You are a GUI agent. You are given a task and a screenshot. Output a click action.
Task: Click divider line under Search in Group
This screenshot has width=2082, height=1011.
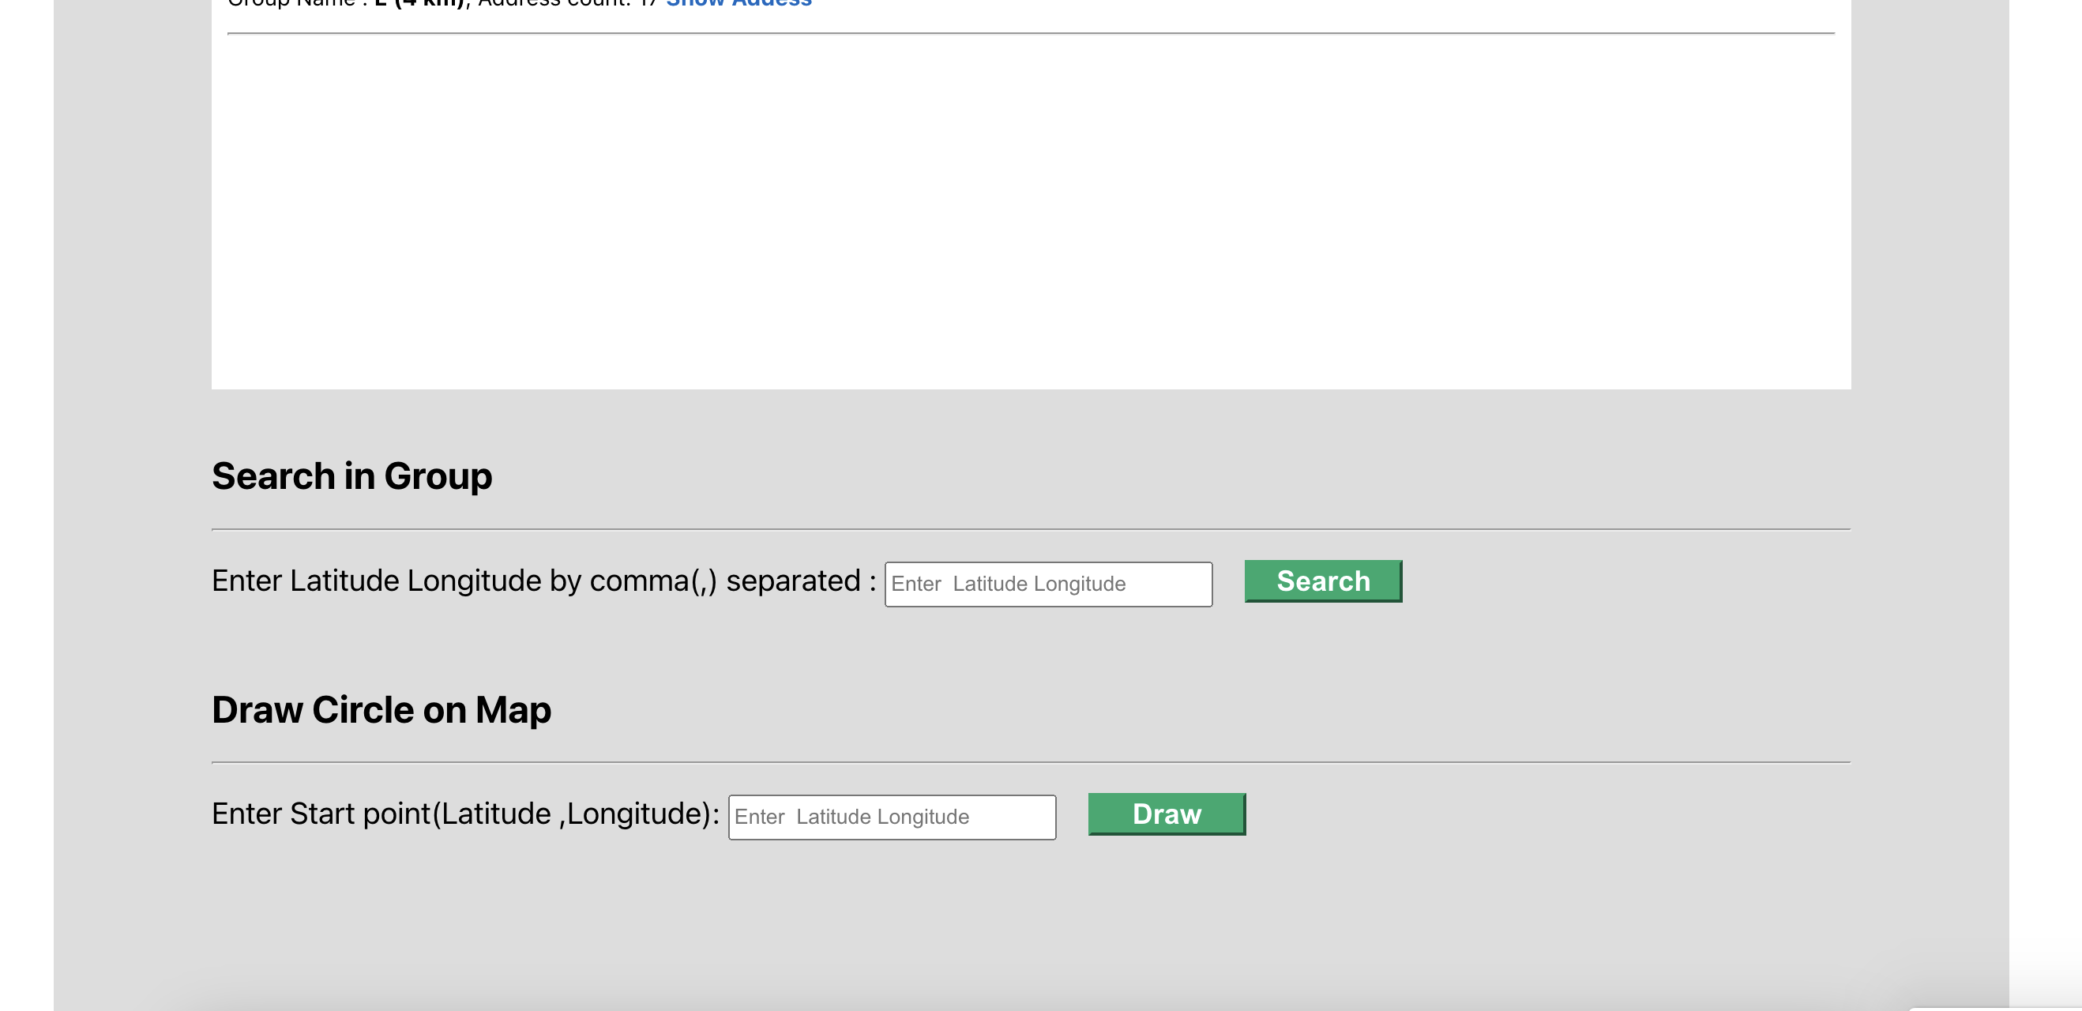point(1030,529)
